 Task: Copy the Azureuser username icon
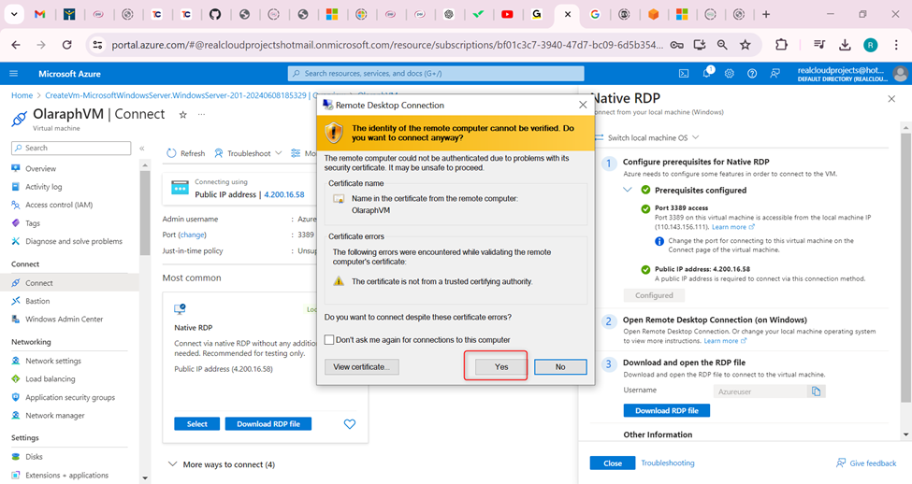[816, 391]
